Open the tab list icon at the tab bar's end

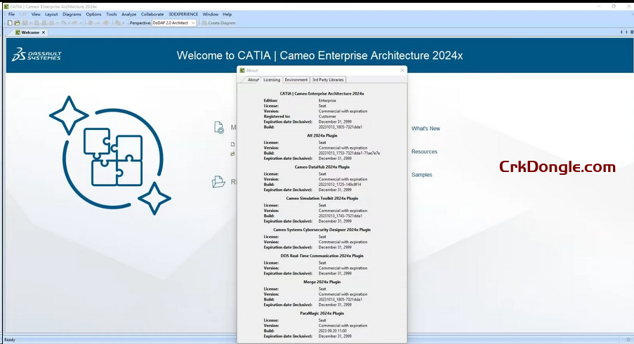point(632,32)
